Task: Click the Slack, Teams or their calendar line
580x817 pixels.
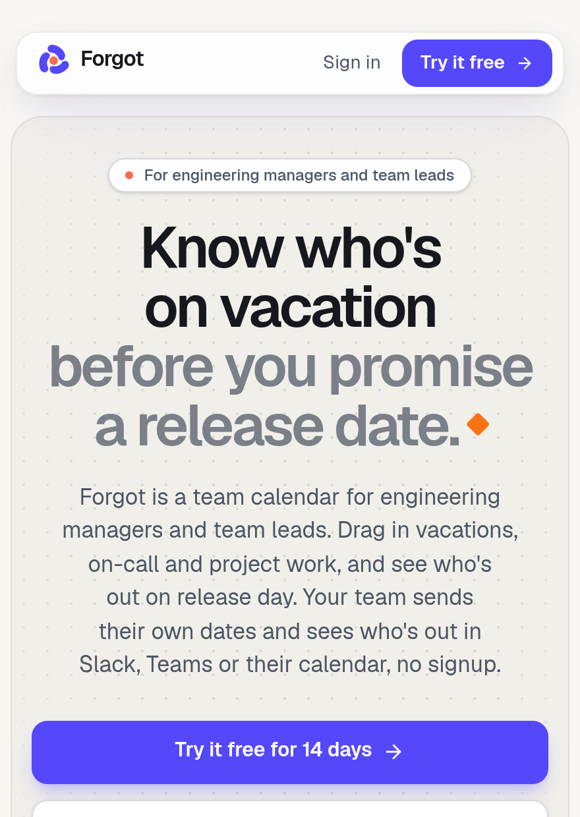Action: coord(290,664)
